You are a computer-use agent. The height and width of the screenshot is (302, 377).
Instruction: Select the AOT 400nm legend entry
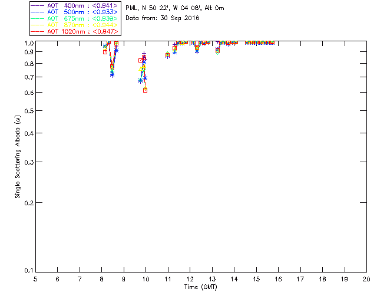74,5
